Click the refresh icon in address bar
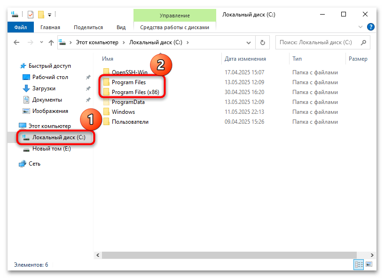Image resolution: width=384 pixels, height=278 pixels. [262, 42]
